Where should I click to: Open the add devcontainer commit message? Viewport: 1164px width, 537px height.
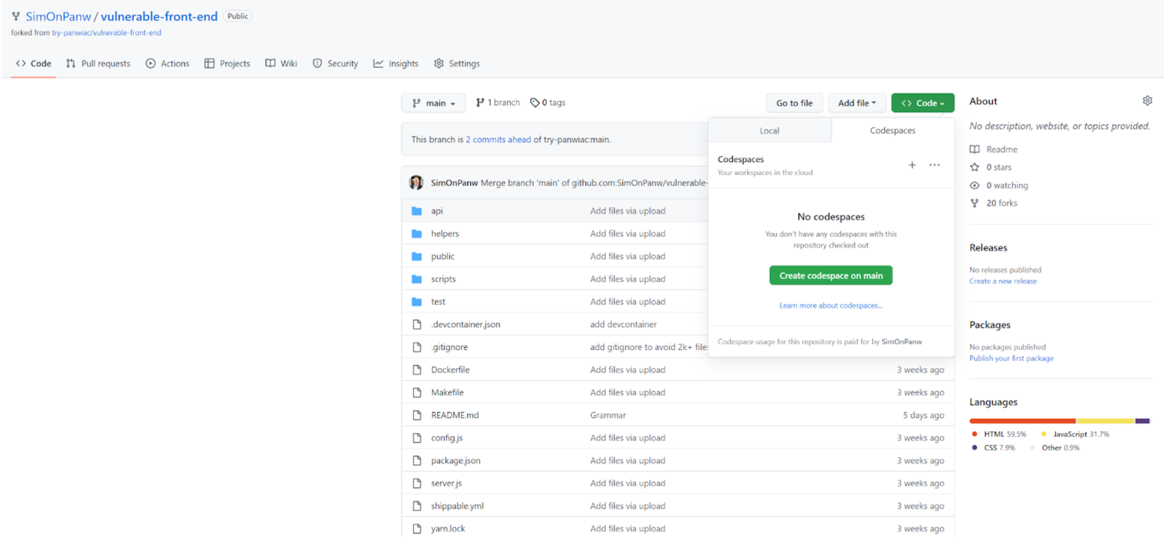point(623,324)
